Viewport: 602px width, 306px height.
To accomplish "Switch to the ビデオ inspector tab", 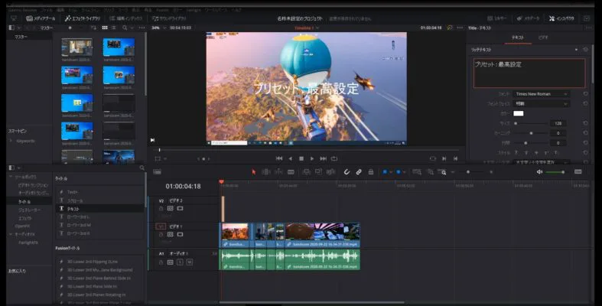I will pyautogui.click(x=543, y=37).
